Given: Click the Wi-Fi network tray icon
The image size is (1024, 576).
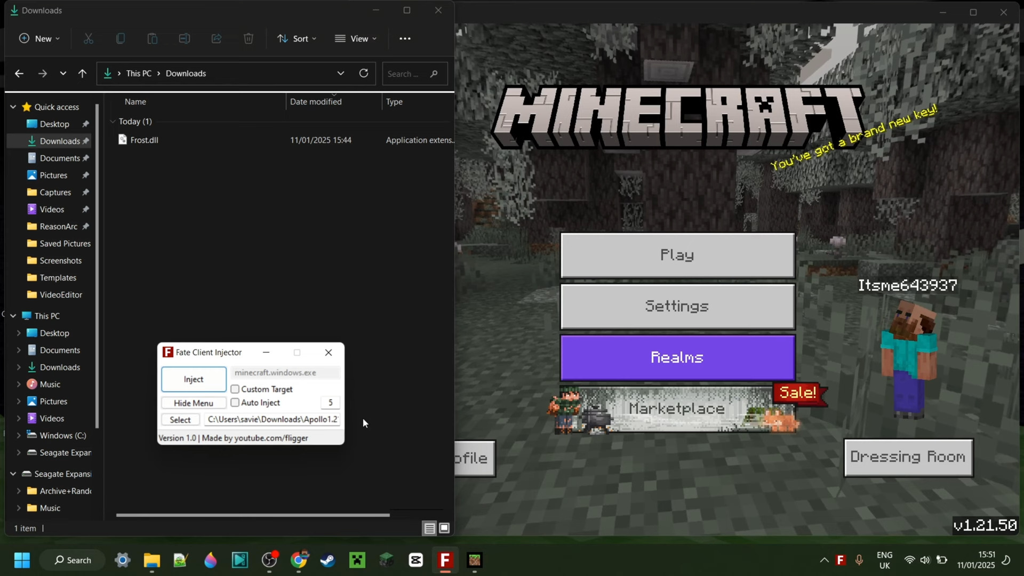Looking at the screenshot, I should tap(910, 560).
